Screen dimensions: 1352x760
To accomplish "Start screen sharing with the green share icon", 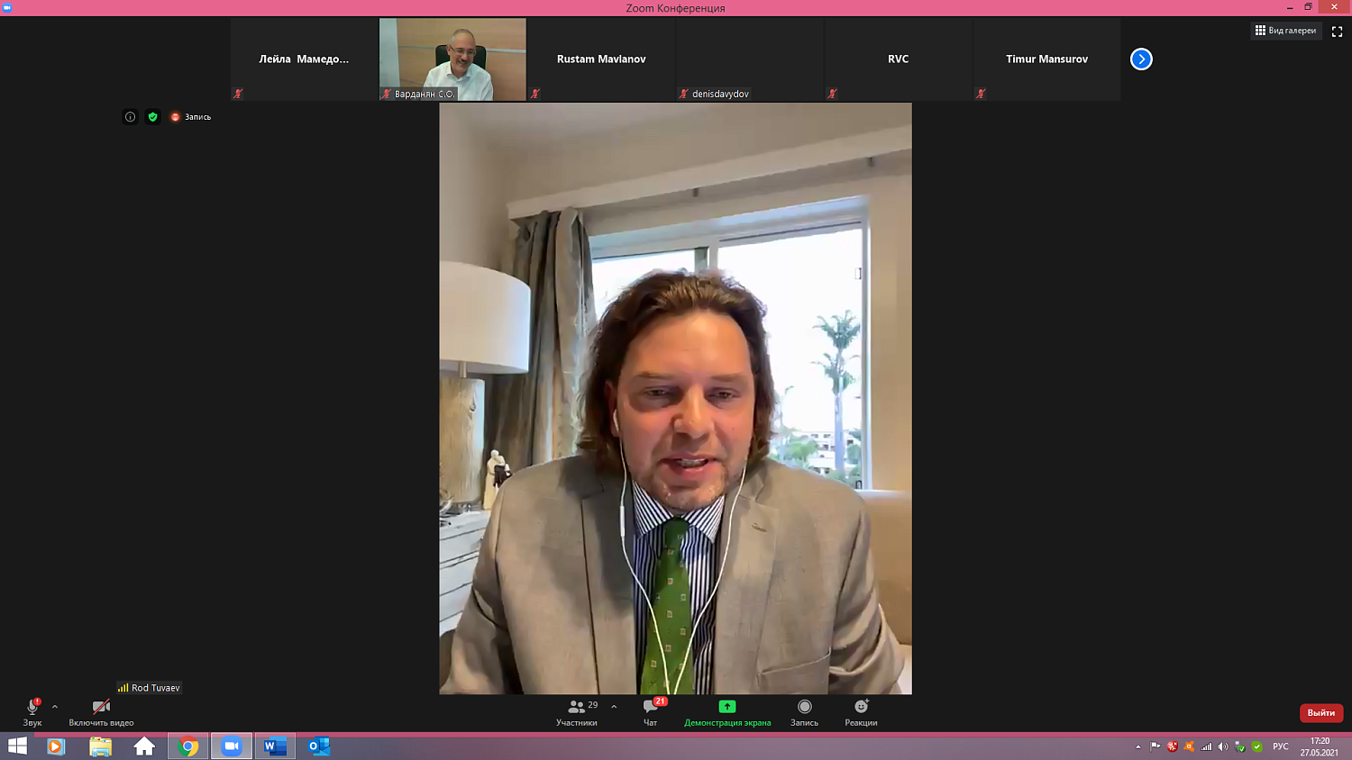I will coord(727,708).
